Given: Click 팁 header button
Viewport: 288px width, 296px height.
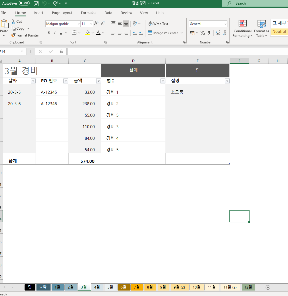Looking at the screenshot, I should (198, 70).
